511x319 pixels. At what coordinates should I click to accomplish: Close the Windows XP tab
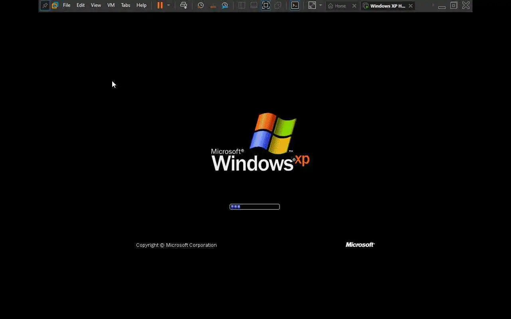(410, 6)
